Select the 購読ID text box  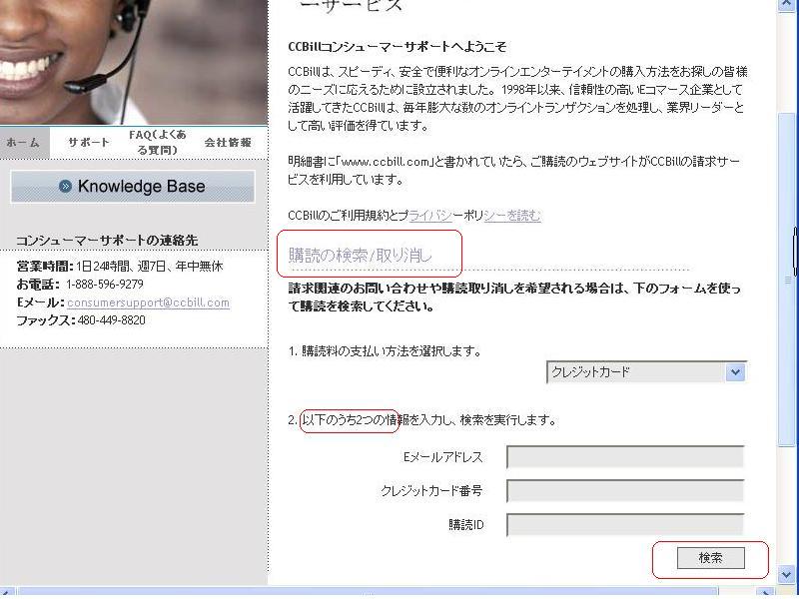[624, 525]
